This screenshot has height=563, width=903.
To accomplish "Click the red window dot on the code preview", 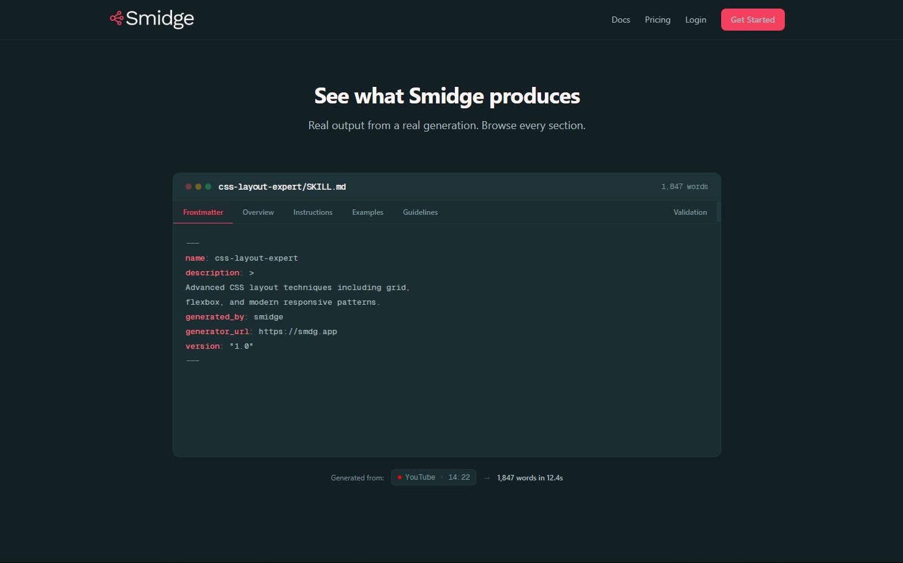I will (188, 187).
